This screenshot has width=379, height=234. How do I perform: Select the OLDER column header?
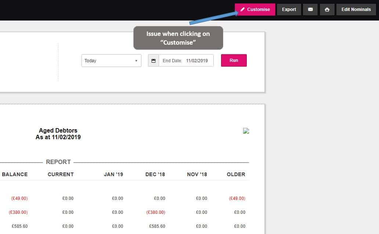click(236, 174)
